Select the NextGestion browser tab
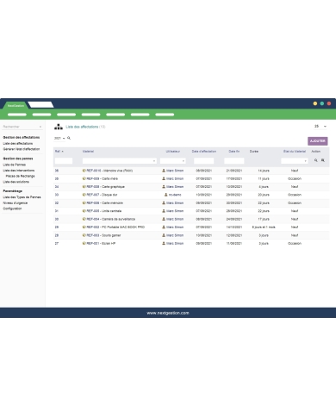Image resolution: width=336 pixels, height=417 pixels. click(x=16, y=105)
